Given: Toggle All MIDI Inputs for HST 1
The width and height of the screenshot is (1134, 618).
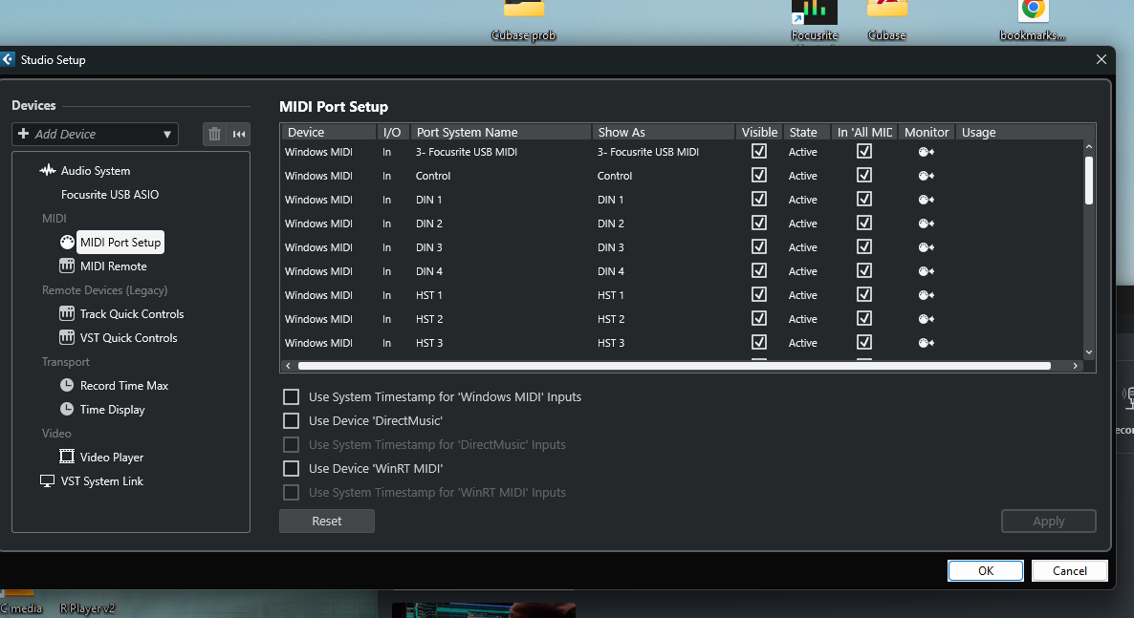Looking at the screenshot, I should (864, 294).
